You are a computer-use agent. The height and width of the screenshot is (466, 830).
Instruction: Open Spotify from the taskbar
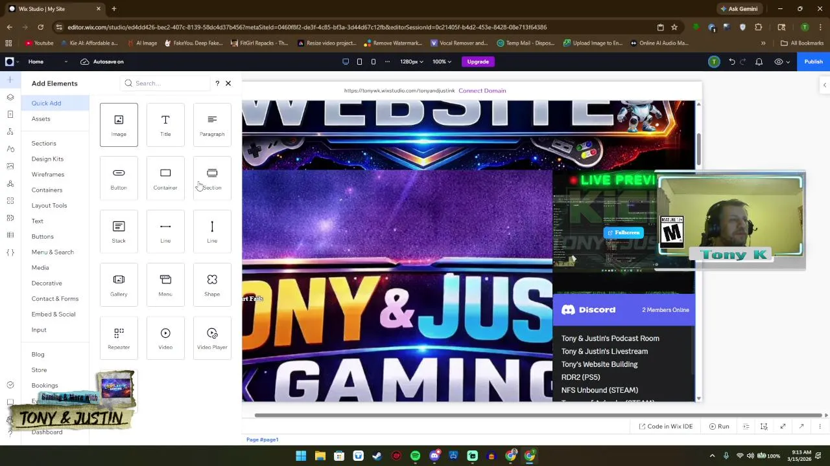pyautogui.click(x=415, y=456)
